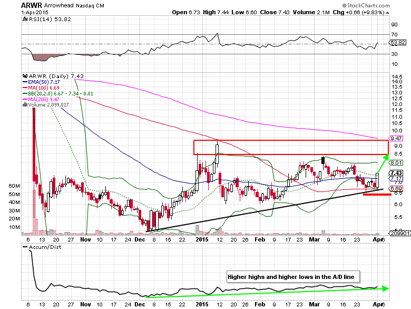The image size is (411, 309).
Task: Click the 8.01 green Bollinger band price tag
Action: click(x=397, y=163)
